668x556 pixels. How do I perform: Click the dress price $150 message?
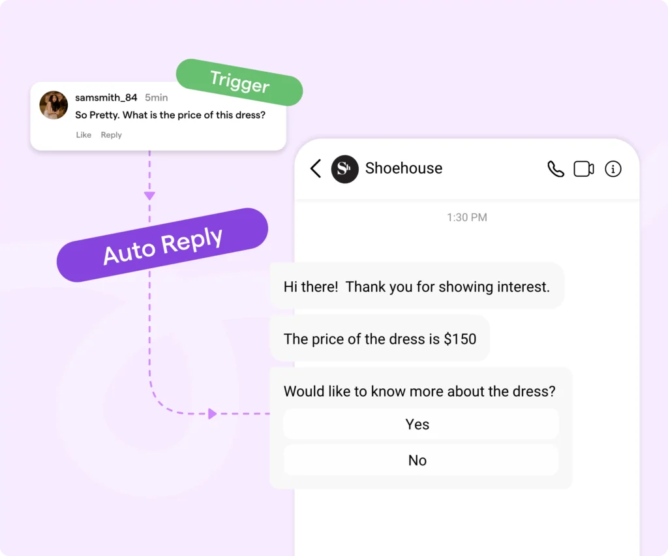pyautogui.click(x=380, y=339)
